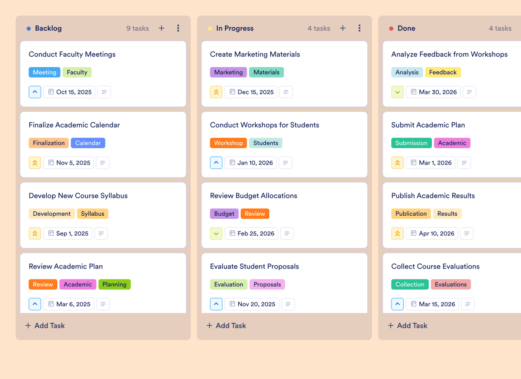The height and width of the screenshot is (379, 521).
Task: Click the low-priority chevron on Analyze Feedback from Workshops
Action: coord(397,92)
